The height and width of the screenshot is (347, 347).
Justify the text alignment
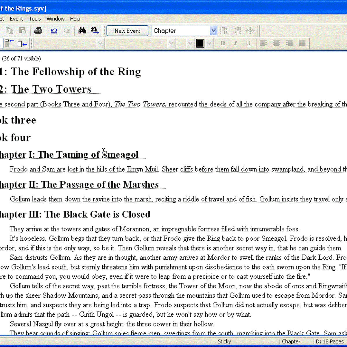[302, 43]
